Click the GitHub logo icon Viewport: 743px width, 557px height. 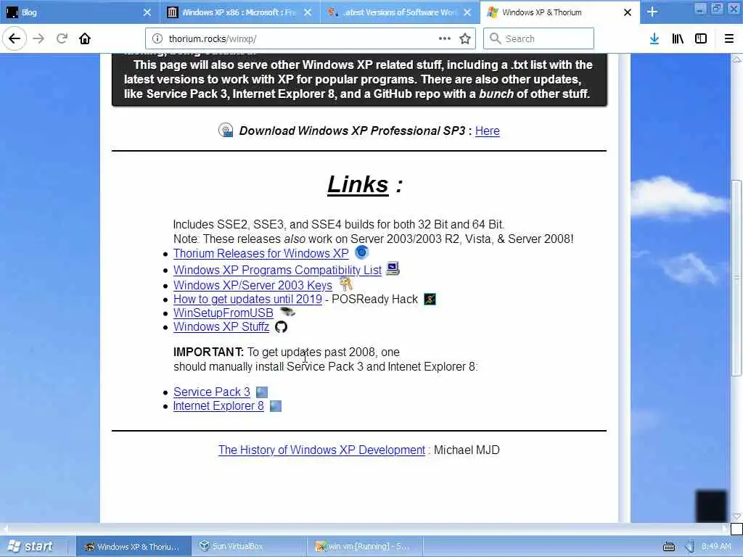281,327
